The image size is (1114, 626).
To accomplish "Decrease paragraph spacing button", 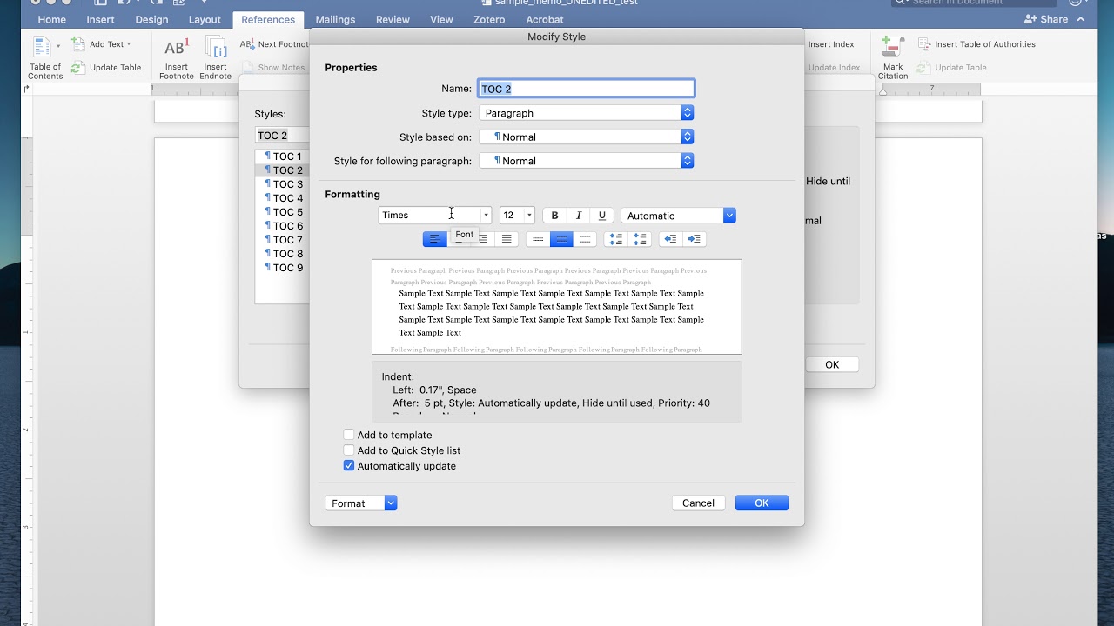I will point(640,239).
